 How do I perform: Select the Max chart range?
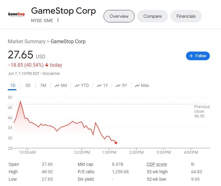tap(142, 85)
